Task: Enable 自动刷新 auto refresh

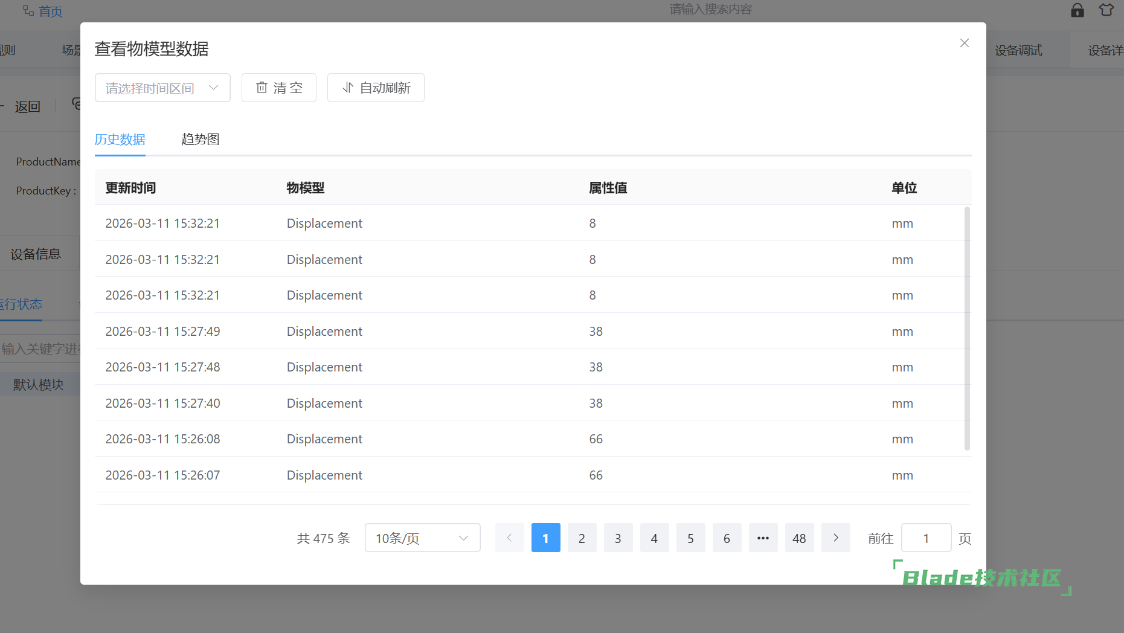Action: [x=376, y=88]
